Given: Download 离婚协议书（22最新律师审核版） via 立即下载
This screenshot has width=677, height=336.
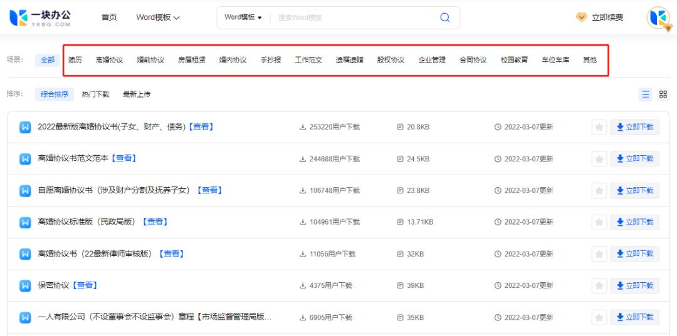Looking at the screenshot, I should coord(634,254).
